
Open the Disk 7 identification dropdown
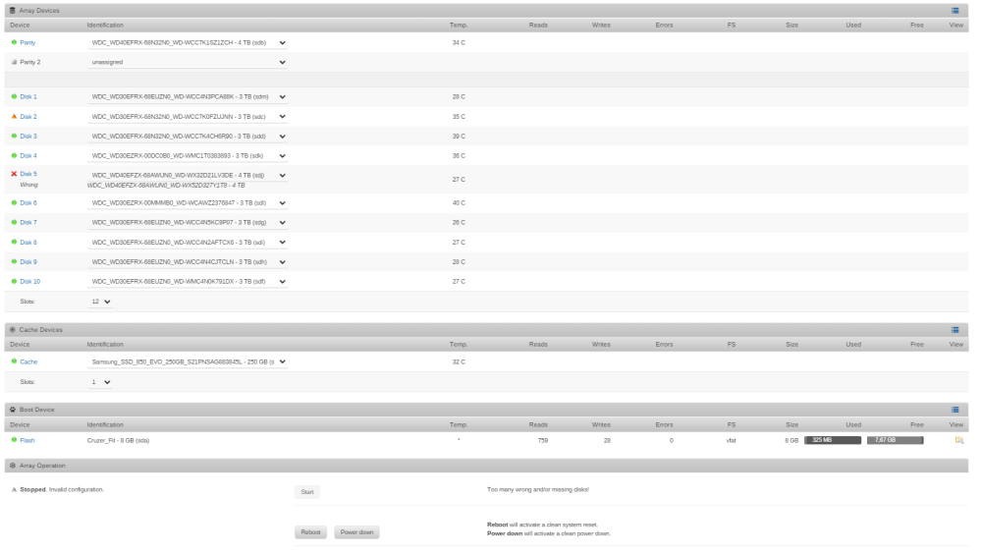pyautogui.click(x=188, y=222)
